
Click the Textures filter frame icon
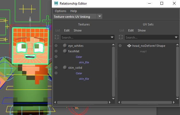click(57, 37)
